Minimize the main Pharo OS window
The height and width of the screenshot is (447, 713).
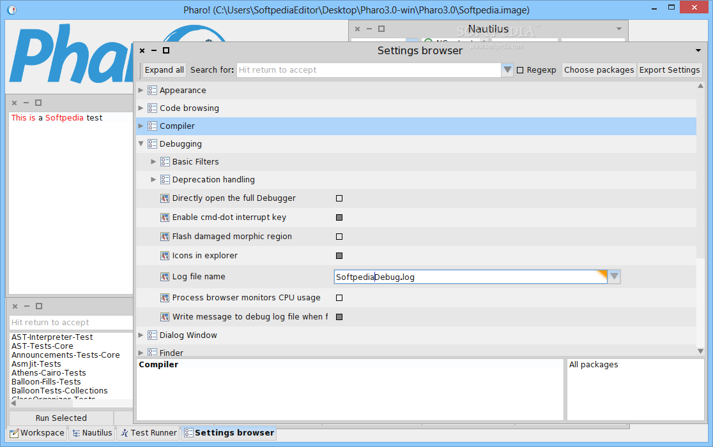(654, 9)
